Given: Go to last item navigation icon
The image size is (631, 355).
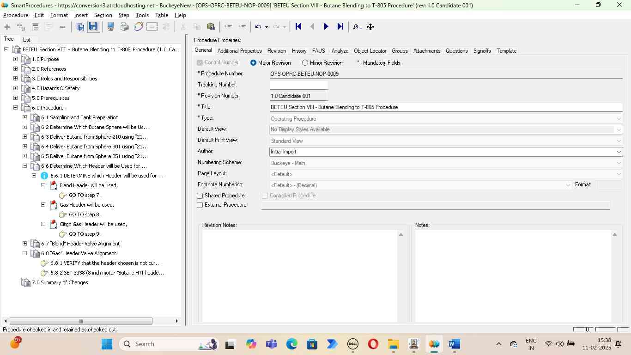Looking at the screenshot, I should 340,27.
